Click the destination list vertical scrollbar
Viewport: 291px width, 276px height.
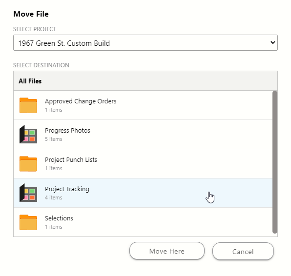[x=275, y=162]
